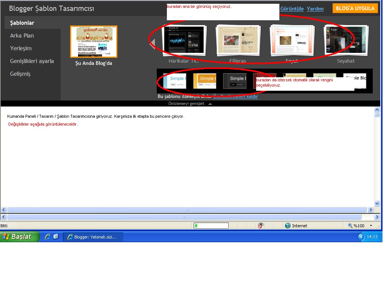Click the popup blocker status icon

point(261,225)
